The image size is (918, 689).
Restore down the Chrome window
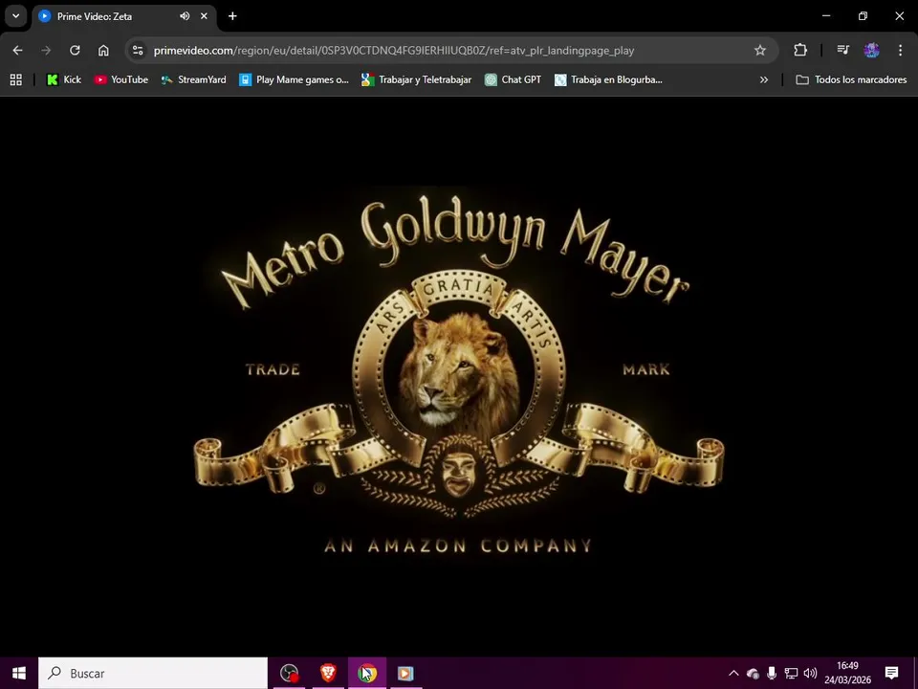point(863,16)
